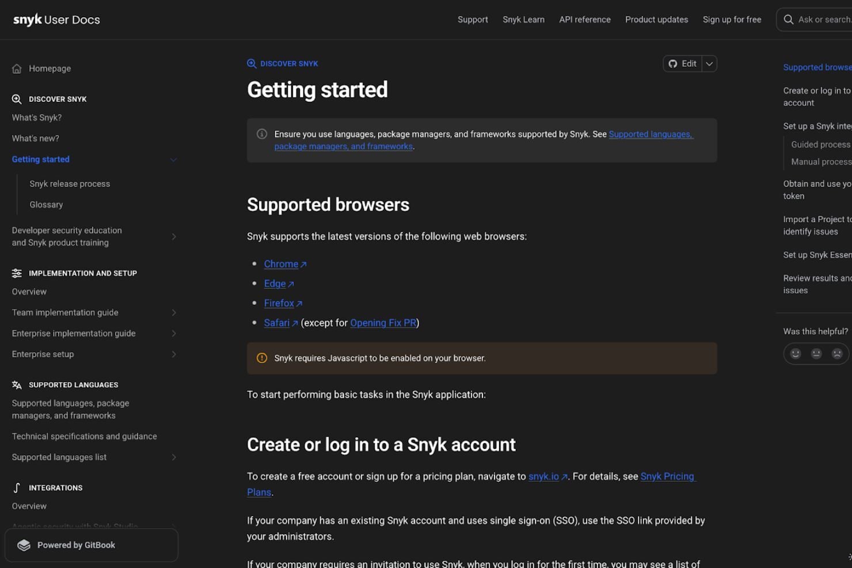Click the Homepage house icon
The image size is (852, 568).
coord(17,68)
